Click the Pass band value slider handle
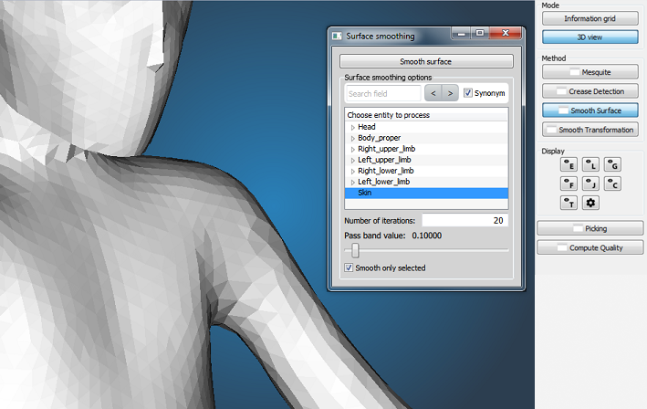Image resolution: width=647 pixels, height=409 pixels. 355,250
